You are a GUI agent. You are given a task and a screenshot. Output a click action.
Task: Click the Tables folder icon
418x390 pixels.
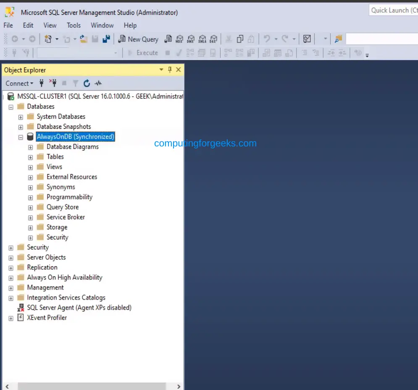(40, 157)
